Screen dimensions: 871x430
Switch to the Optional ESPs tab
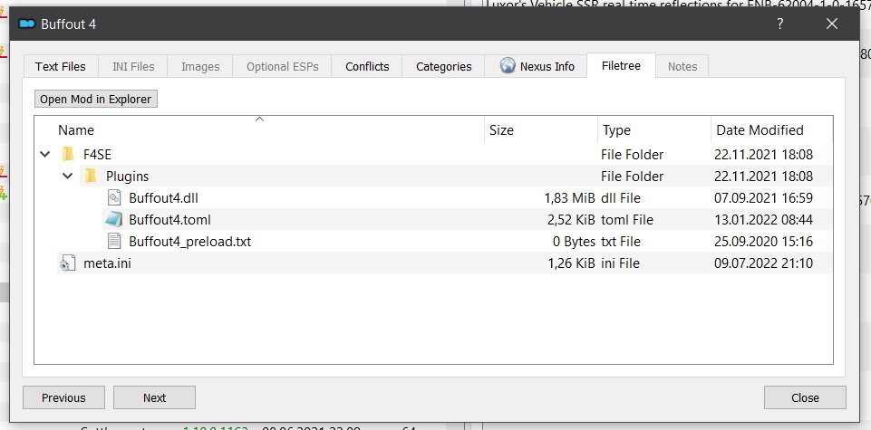(282, 67)
